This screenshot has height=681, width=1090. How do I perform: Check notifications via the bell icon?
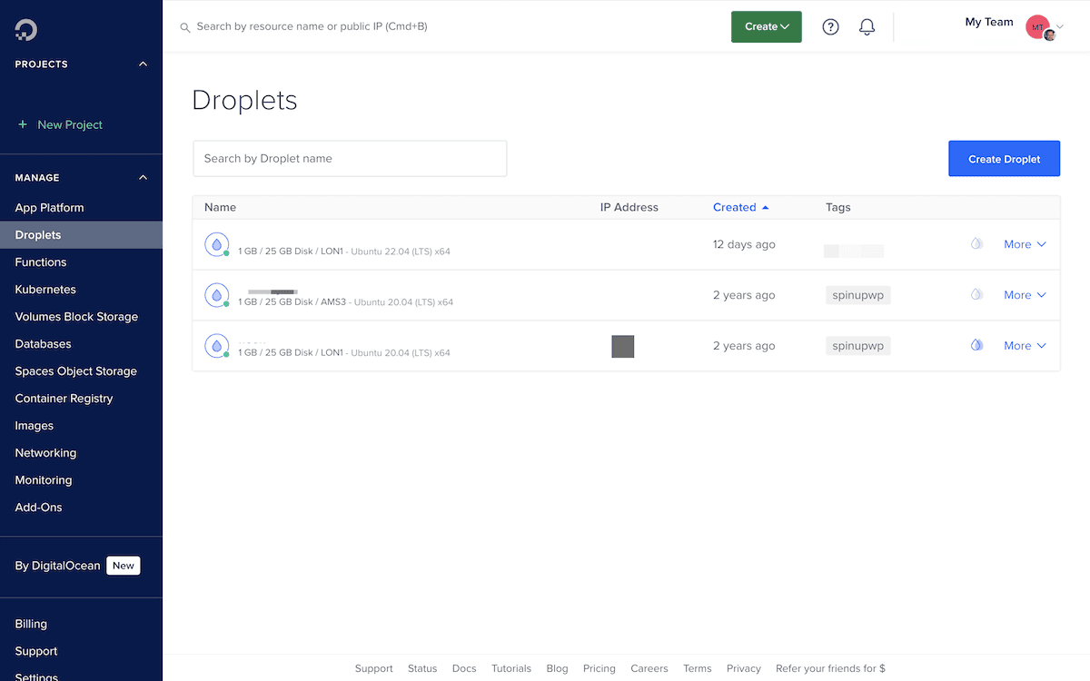[x=867, y=26]
